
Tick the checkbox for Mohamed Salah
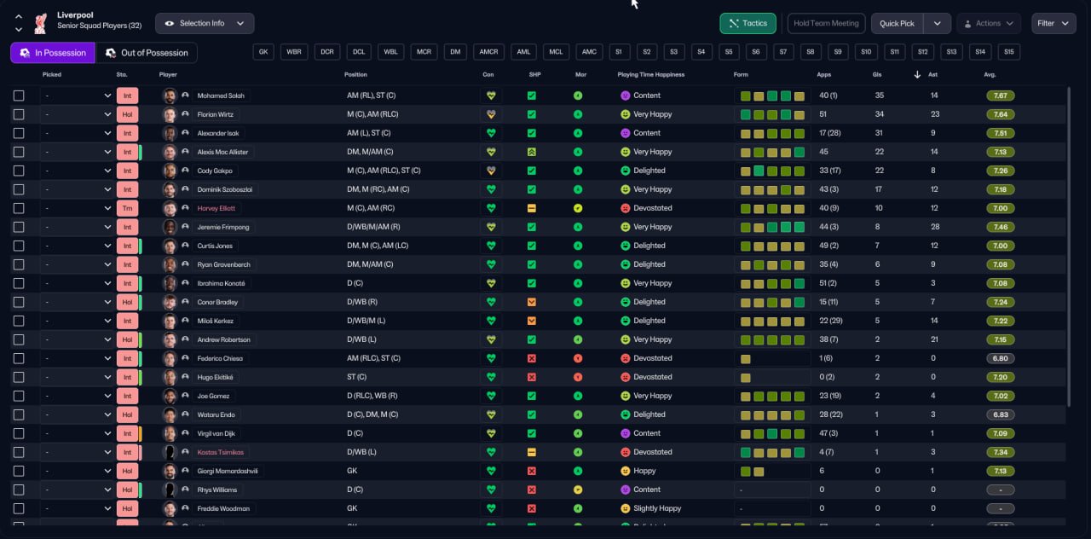pyautogui.click(x=19, y=96)
